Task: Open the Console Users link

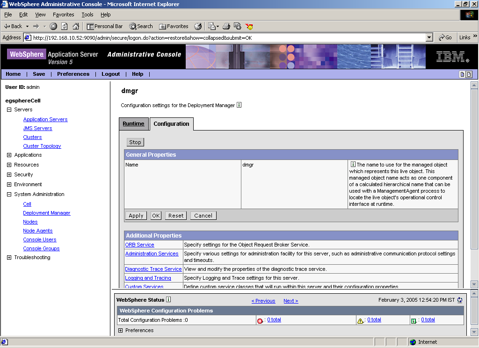Action: [x=40, y=239]
